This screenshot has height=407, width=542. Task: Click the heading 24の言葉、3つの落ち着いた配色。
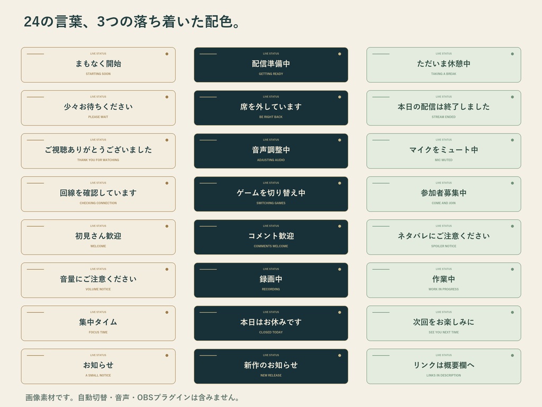(x=132, y=21)
